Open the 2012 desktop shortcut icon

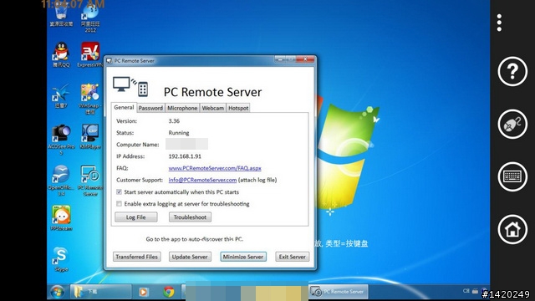tap(90, 18)
